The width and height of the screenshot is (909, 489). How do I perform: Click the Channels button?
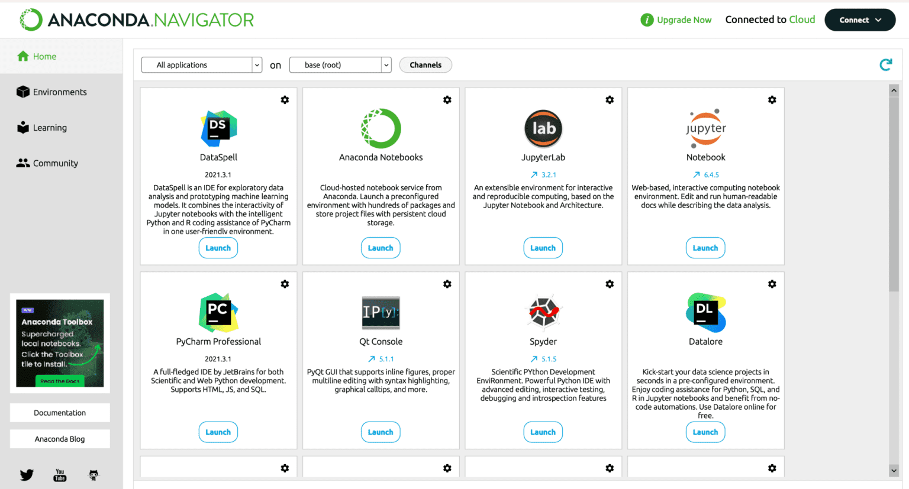[426, 65]
